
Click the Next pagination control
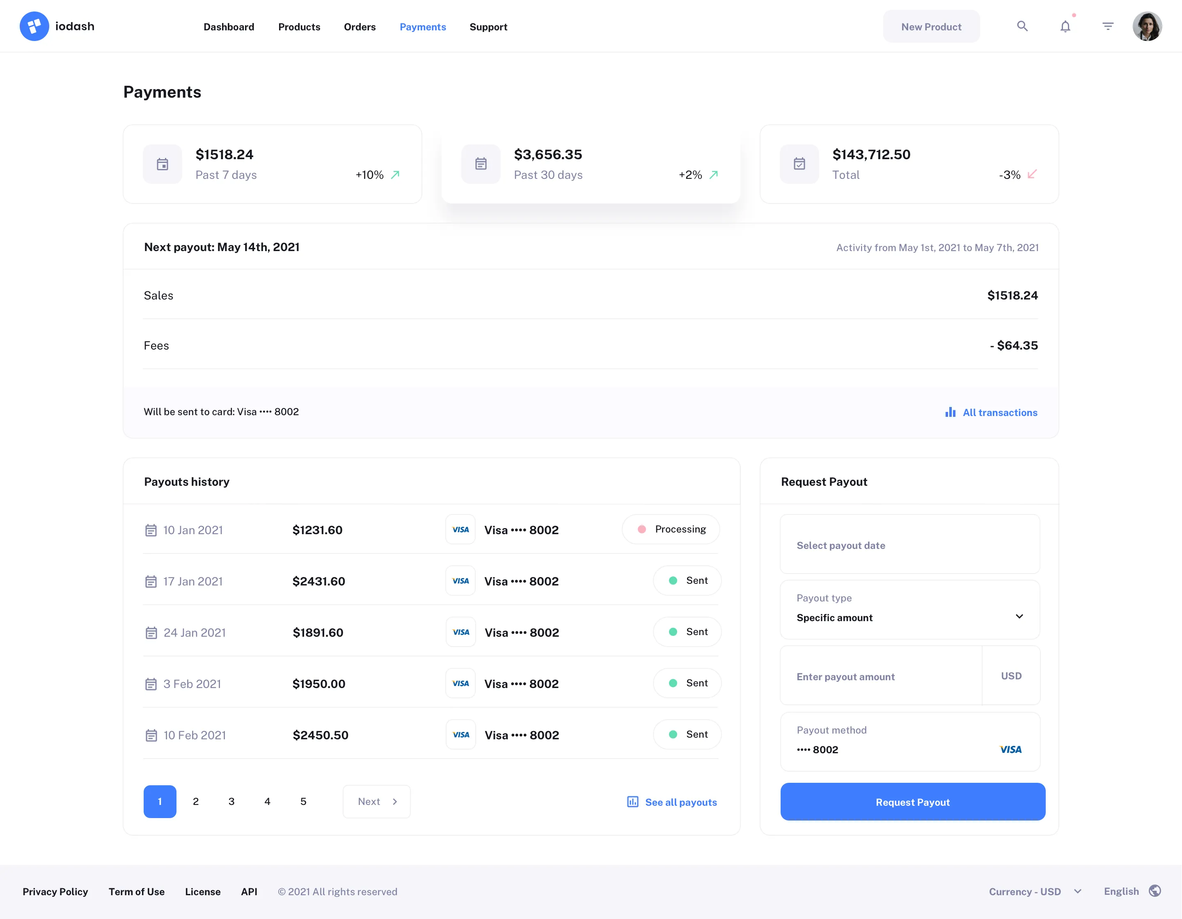click(x=376, y=801)
